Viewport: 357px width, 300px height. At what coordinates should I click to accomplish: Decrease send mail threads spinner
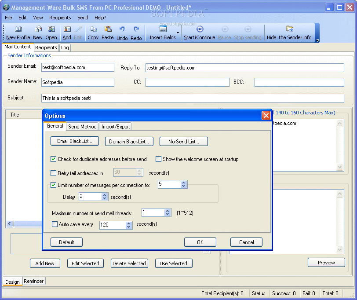(168, 214)
